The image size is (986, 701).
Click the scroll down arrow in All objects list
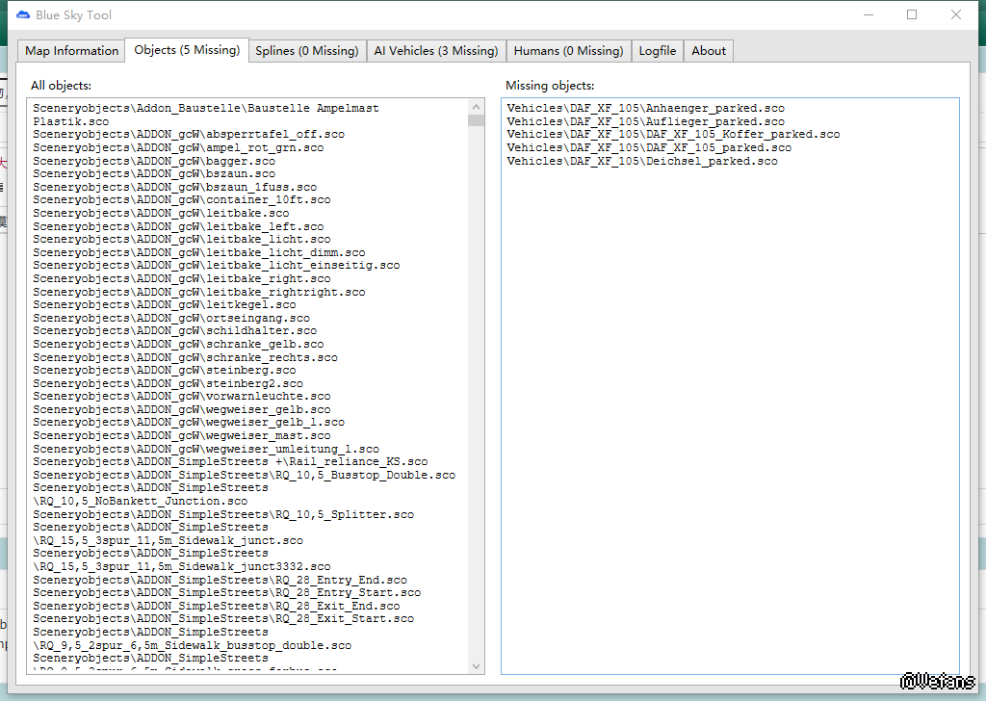coord(476,665)
